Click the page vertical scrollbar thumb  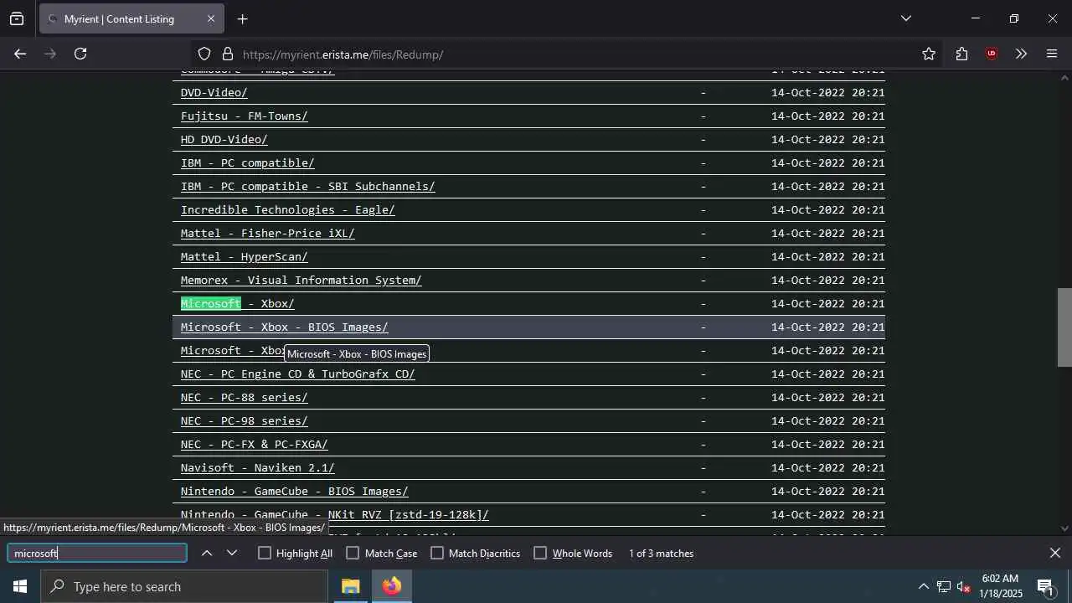point(1064,327)
